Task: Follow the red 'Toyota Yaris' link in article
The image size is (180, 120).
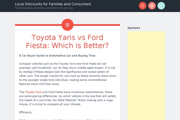Action: [33, 92]
